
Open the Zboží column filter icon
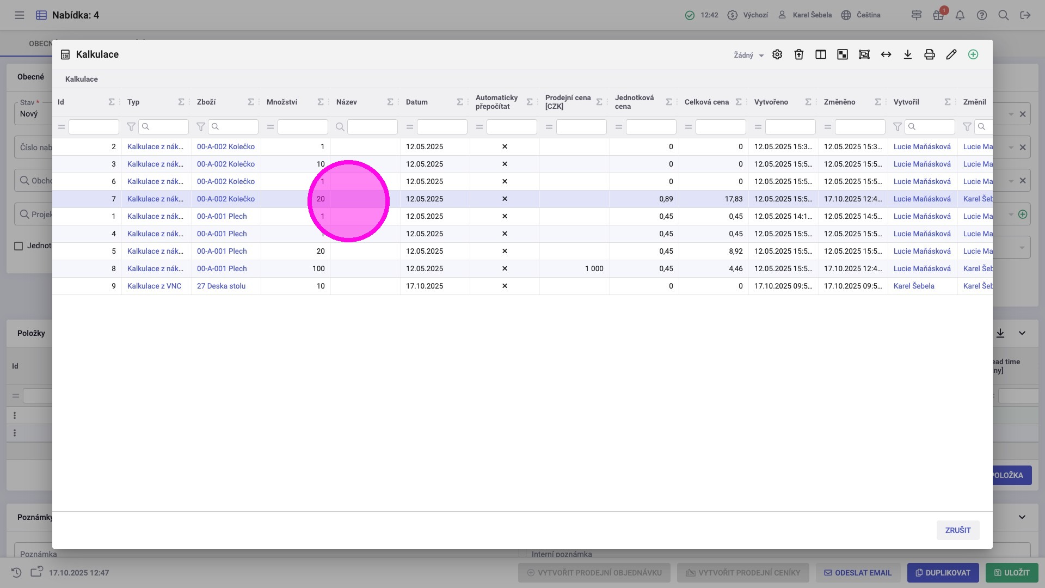[200, 127]
